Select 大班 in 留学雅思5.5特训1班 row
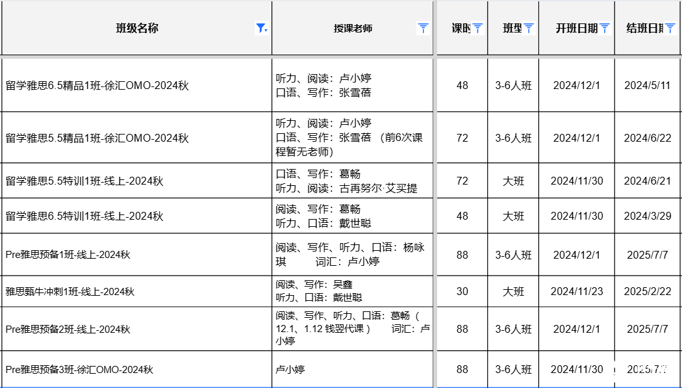682x388 pixels. point(513,181)
